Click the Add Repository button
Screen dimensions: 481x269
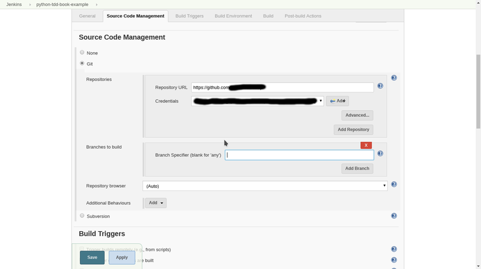[354, 129]
